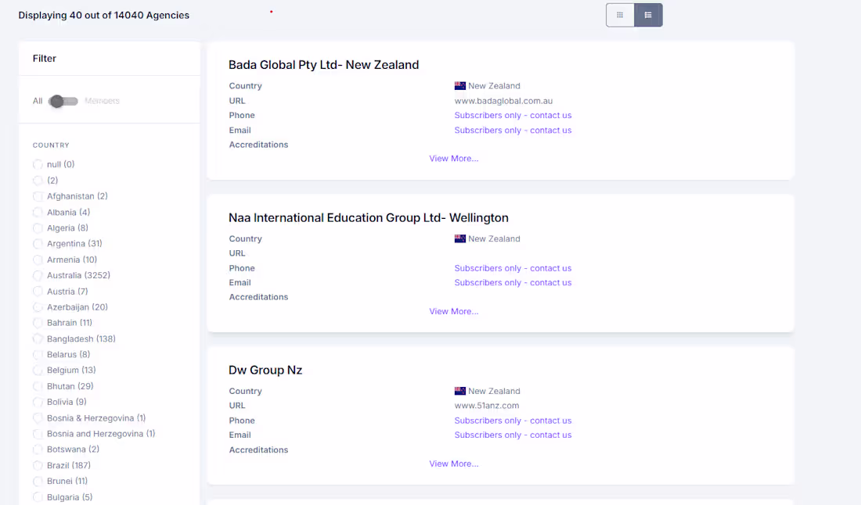Check the Australia (3252) country filter
This screenshot has height=505, width=861.
[38, 275]
